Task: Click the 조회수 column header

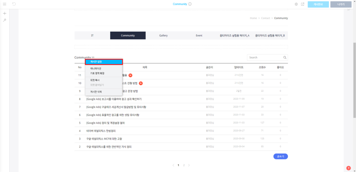Action: point(262,68)
